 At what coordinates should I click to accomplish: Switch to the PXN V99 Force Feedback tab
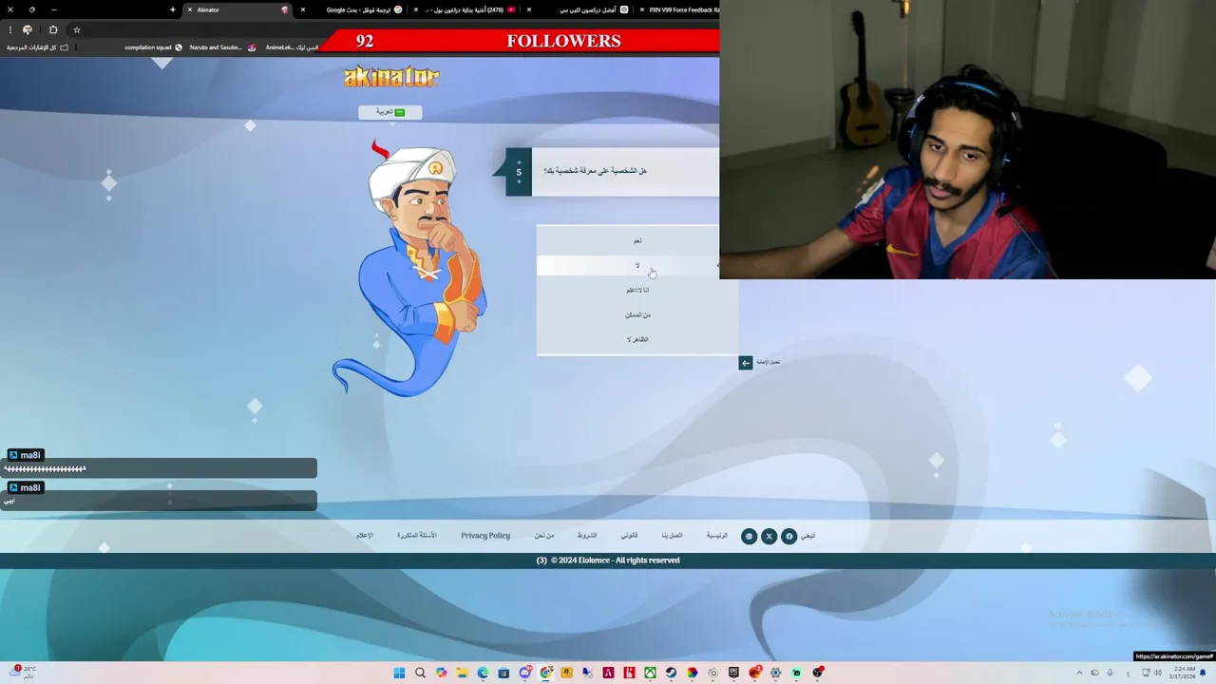[x=679, y=9]
